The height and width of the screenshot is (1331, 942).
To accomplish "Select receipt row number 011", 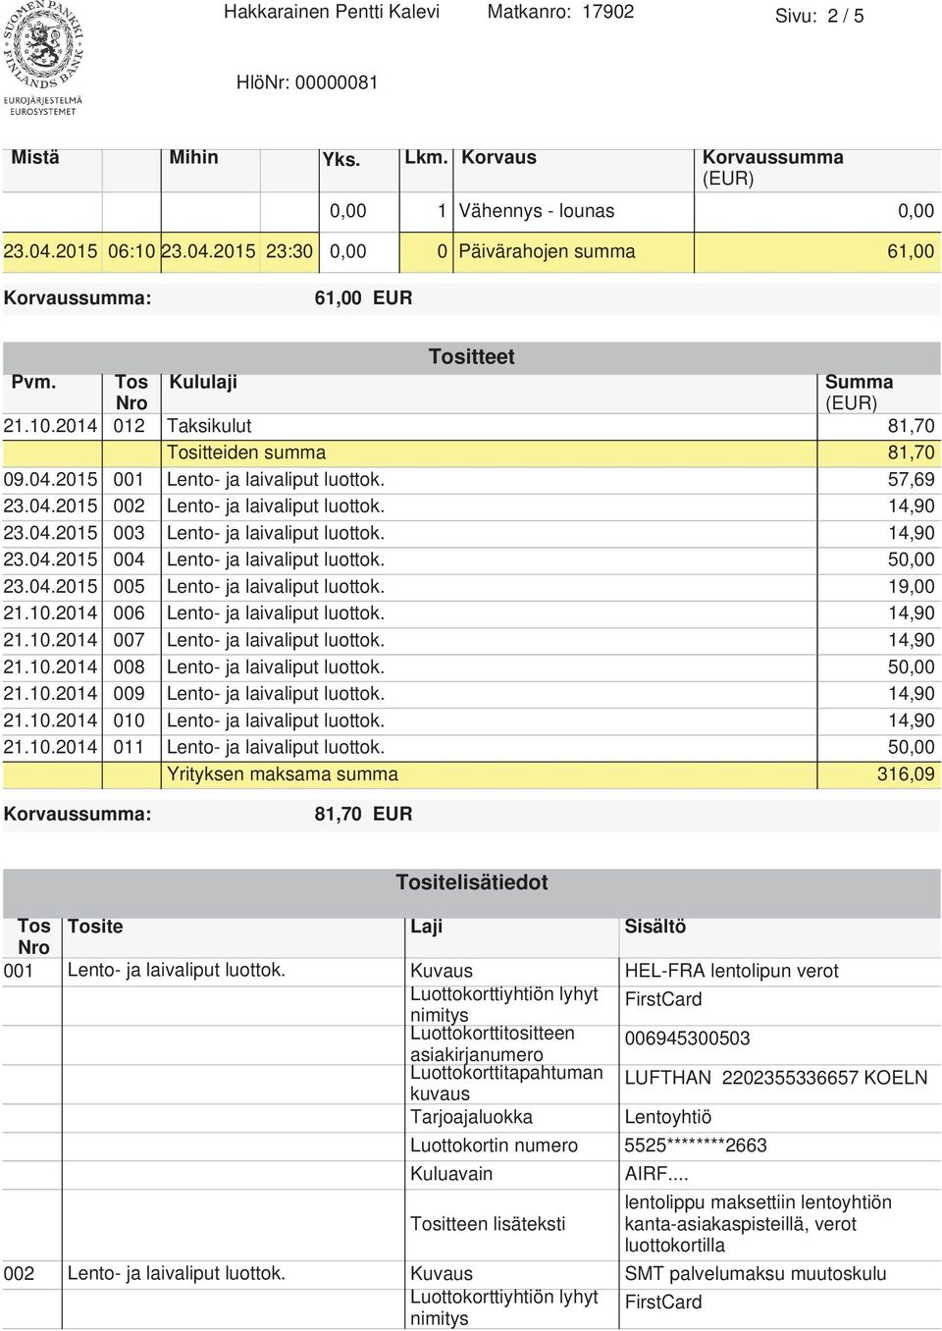I will tap(471, 747).
